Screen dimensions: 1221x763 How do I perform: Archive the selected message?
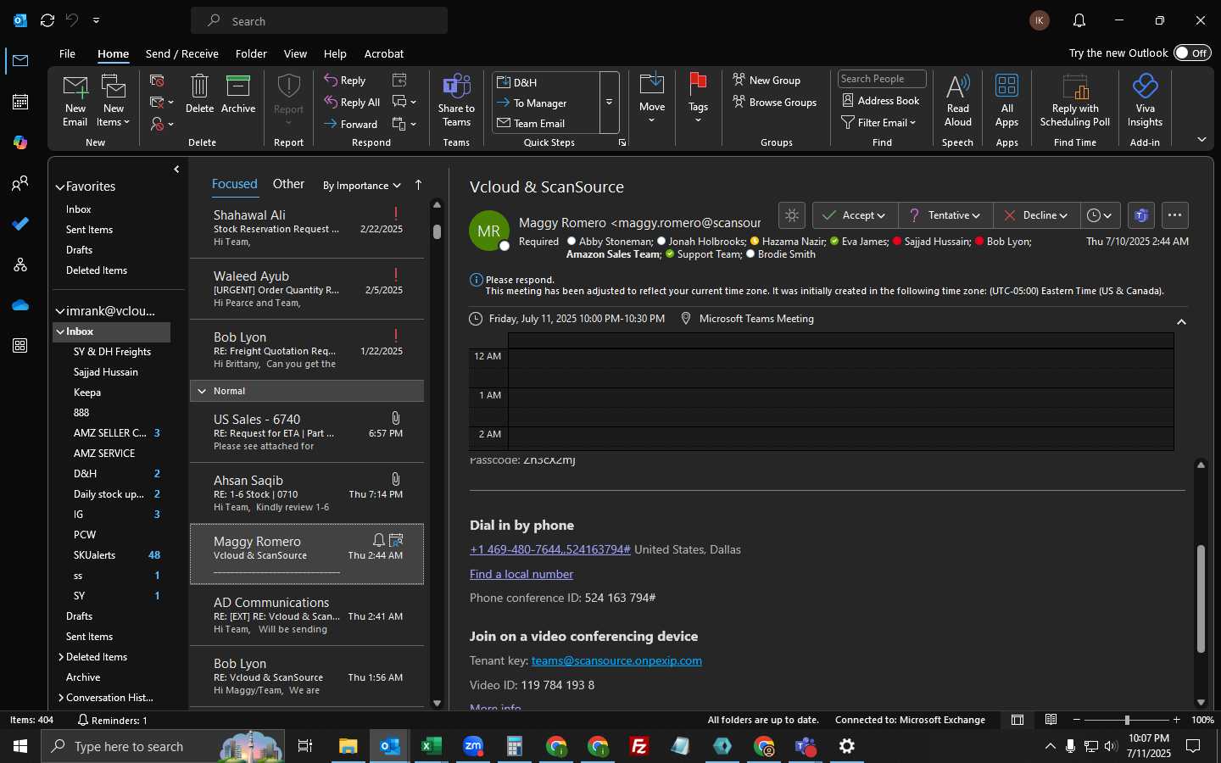pyautogui.click(x=238, y=94)
